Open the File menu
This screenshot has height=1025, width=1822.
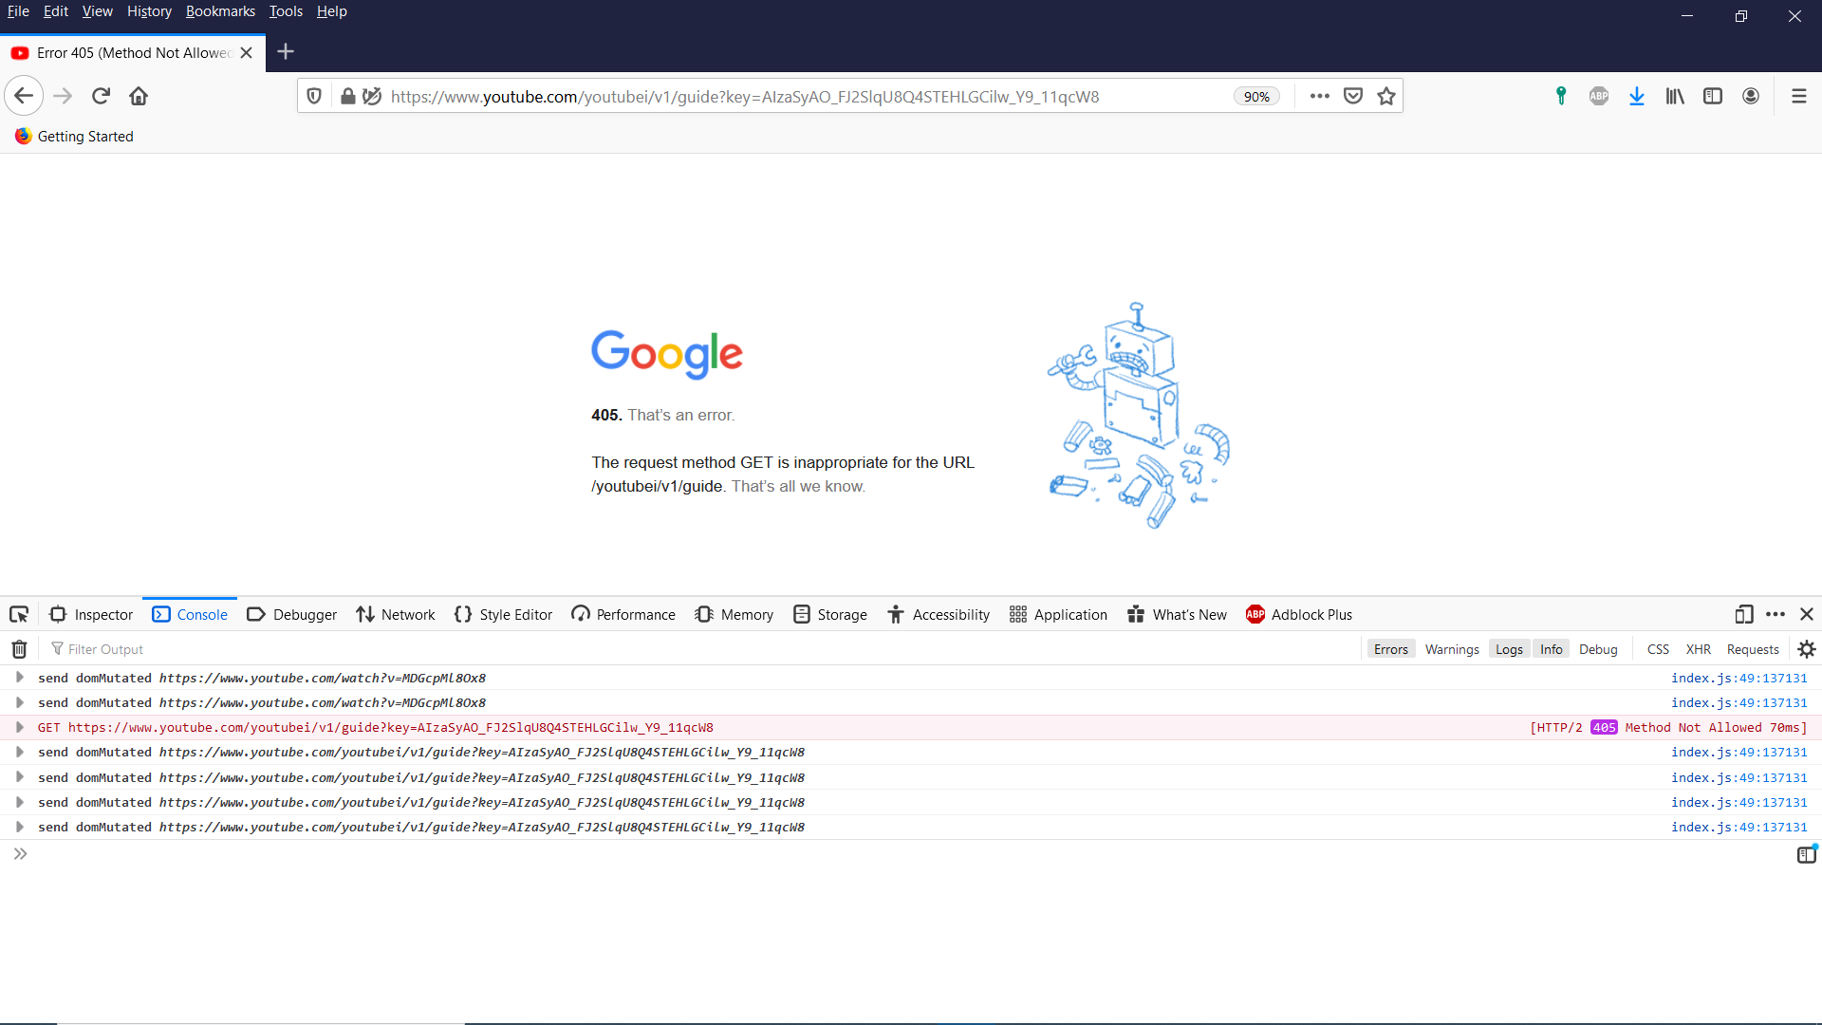point(18,11)
